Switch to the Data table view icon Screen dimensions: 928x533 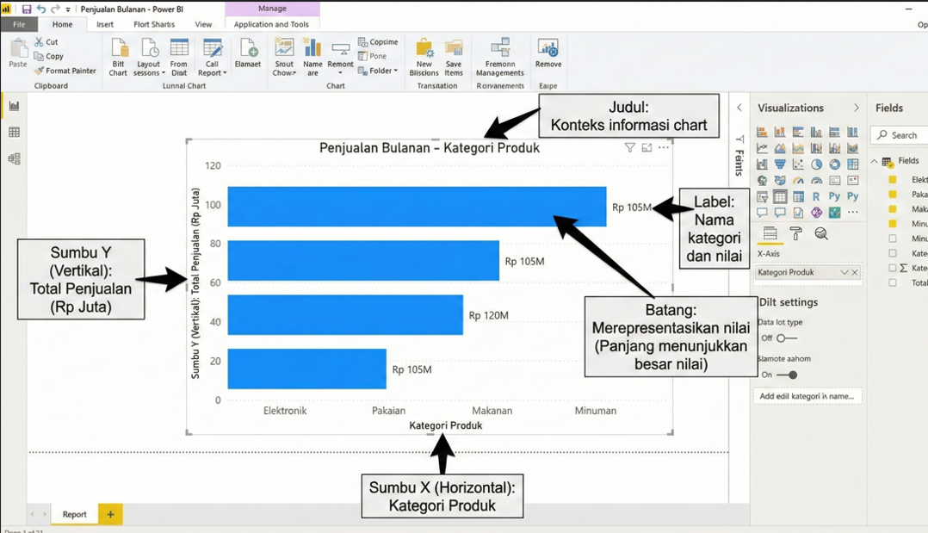pyautogui.click(x=14, y=133)
